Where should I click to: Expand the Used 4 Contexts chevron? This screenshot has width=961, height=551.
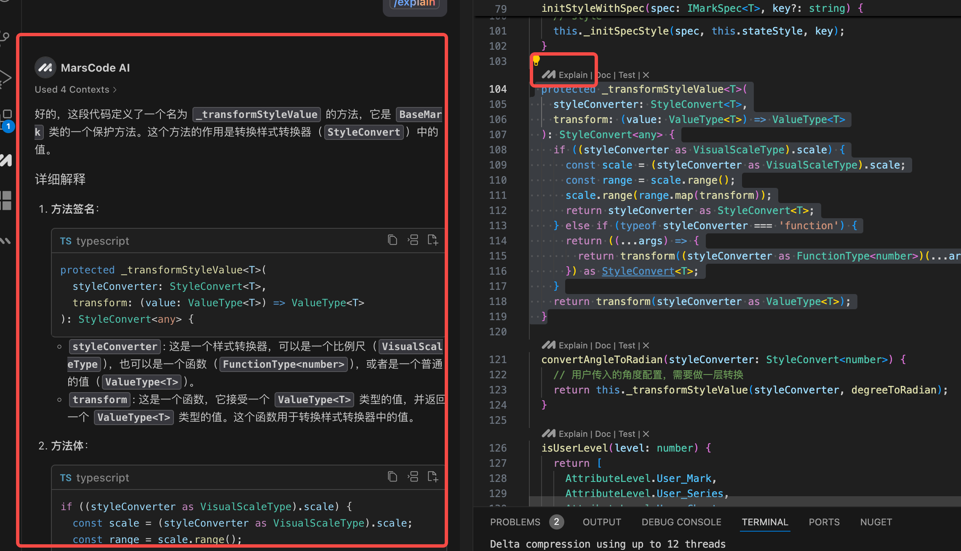coord(115,90)
